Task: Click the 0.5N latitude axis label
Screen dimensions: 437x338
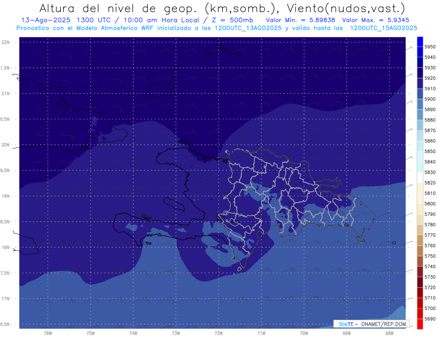Action: (5, 119)
